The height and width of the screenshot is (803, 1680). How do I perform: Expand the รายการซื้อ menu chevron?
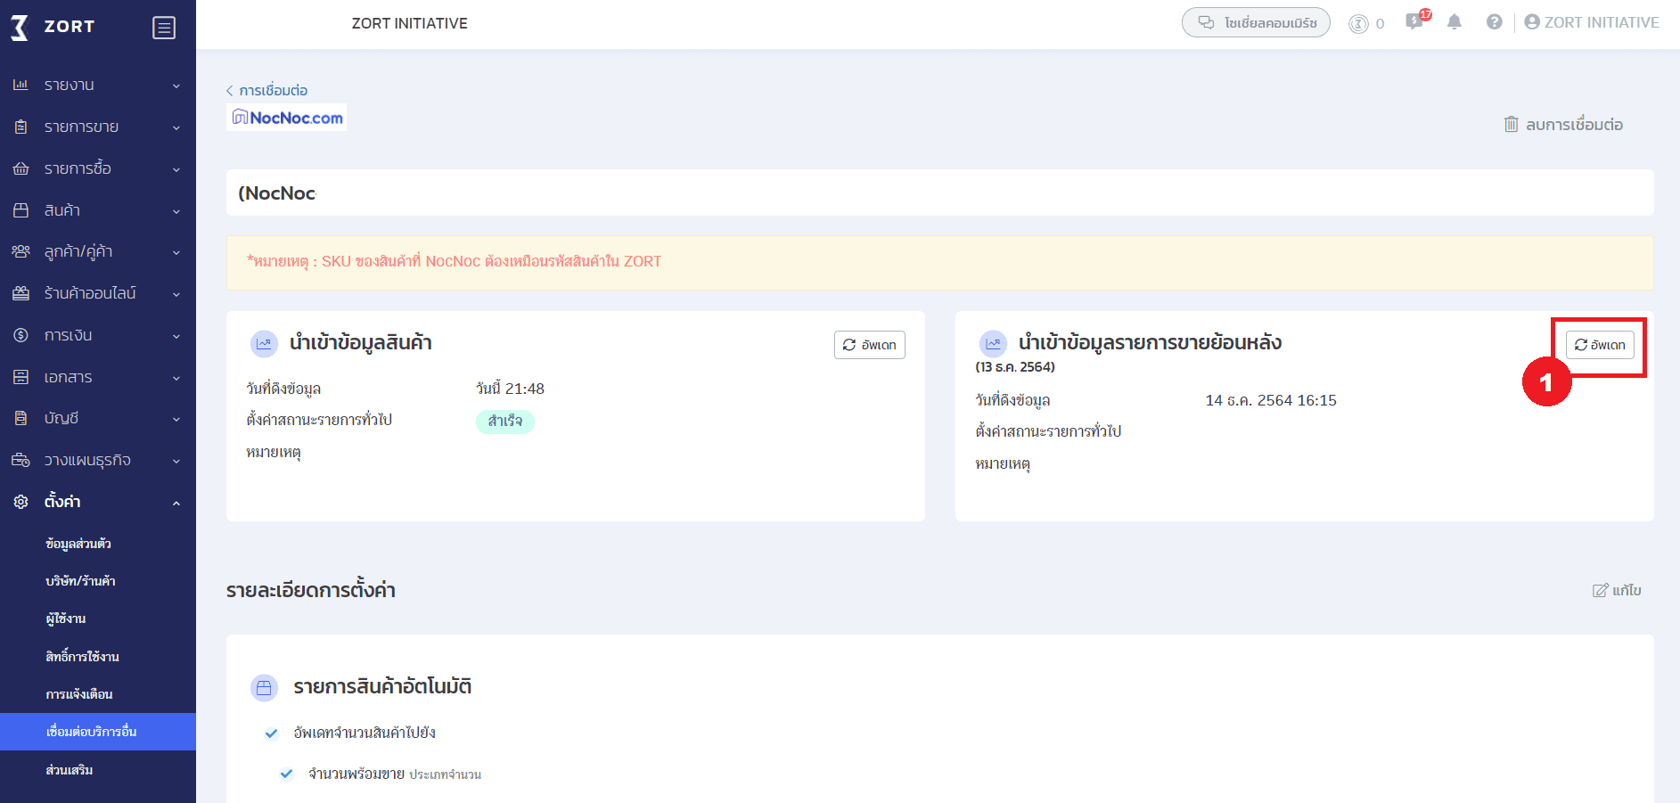point(176,169)
